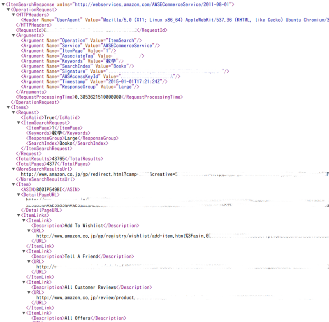
Task: Click the IsValid True line
Action: 51,118
